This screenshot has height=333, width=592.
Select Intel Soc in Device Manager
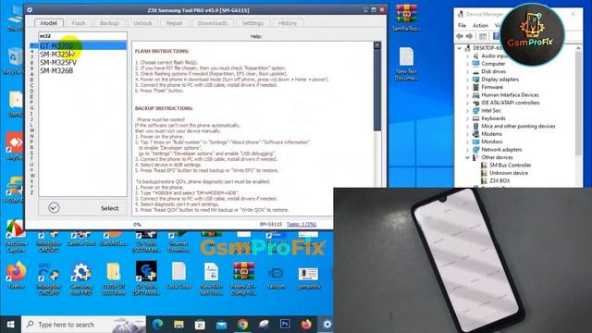pos(491,111)
